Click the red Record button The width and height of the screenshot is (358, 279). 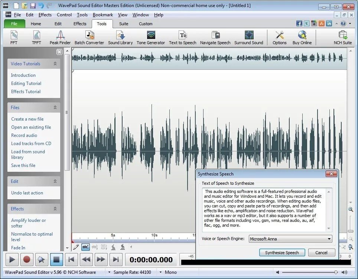(26, 259)
